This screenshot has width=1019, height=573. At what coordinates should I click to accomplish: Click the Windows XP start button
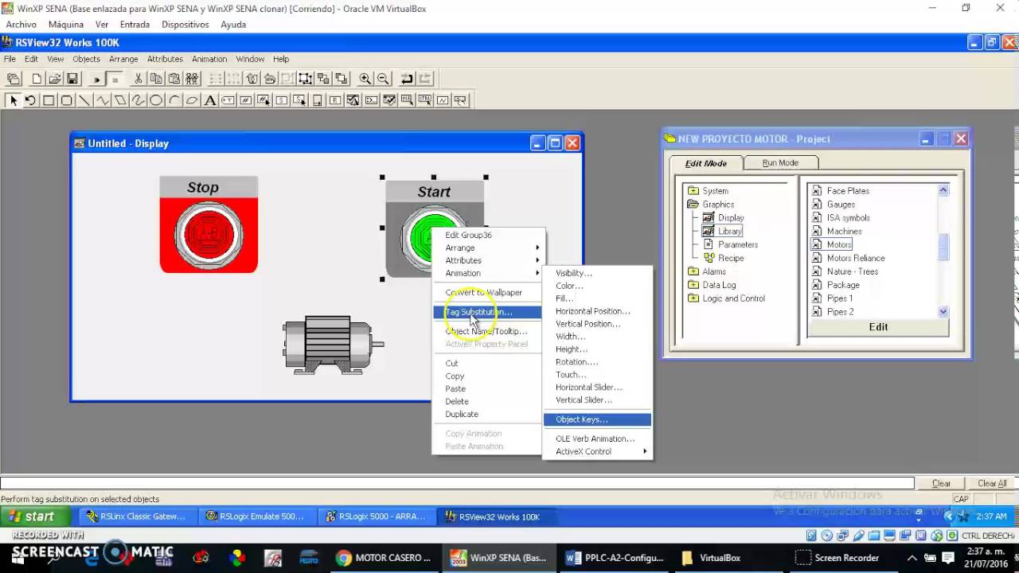coord(35,516)
